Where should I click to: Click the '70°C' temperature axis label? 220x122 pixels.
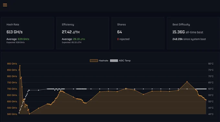point(211,76)
